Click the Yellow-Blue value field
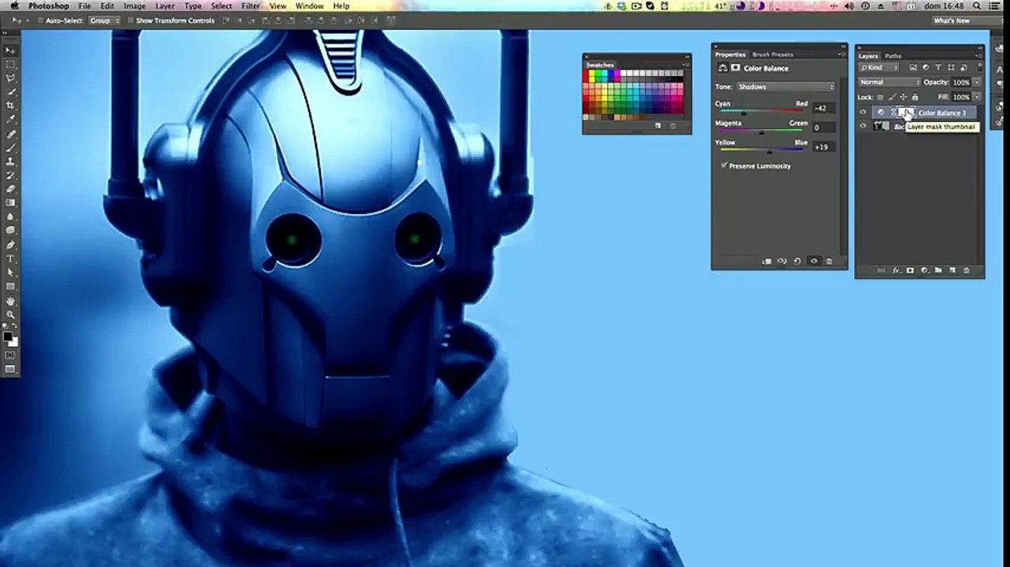Screen dimensions: 1010x567 click(822, 146)
